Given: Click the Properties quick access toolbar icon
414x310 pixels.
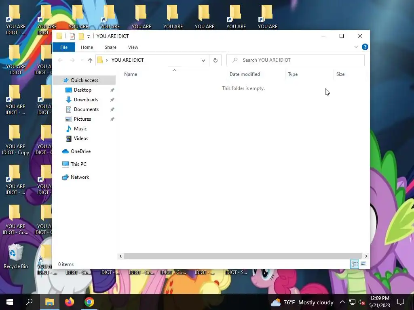Looking at the screenshot, I should pos(72,36).
